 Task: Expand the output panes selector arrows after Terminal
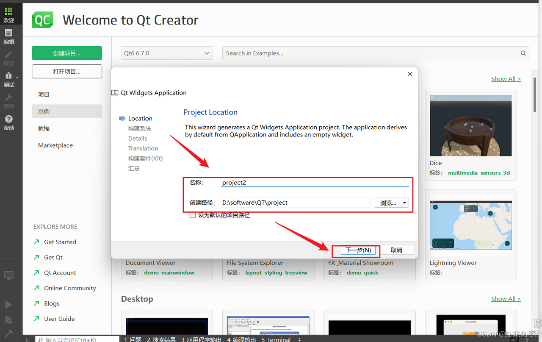pyautogui.click(x=300, y=339)
